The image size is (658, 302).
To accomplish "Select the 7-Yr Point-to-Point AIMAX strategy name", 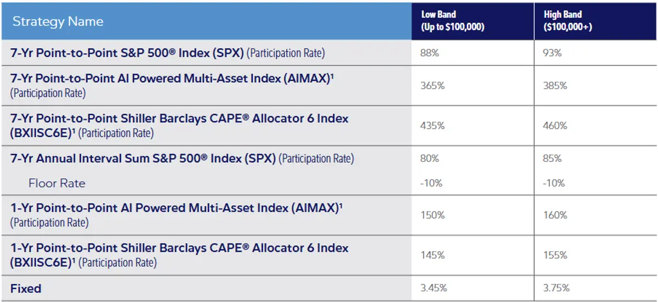I will (x=172, y=79).
